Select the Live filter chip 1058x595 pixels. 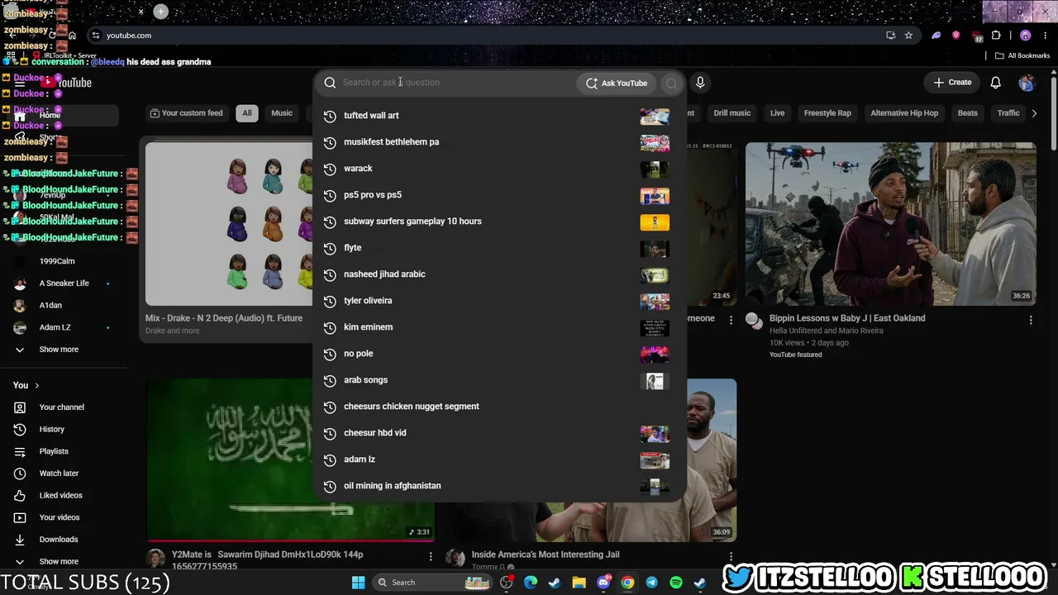(x=777, y=113)
